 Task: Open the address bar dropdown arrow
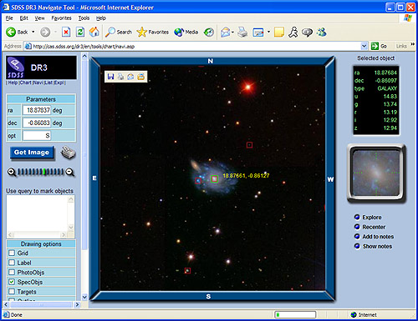click(x=364, y=46)
